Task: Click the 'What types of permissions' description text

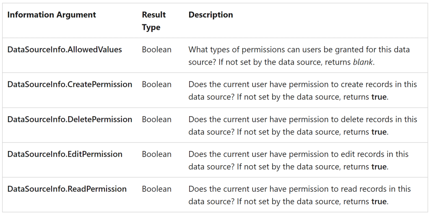Action: (233, 49)
